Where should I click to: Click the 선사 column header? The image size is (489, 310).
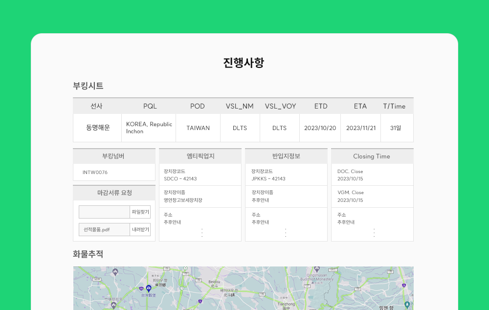click(96, 106)
